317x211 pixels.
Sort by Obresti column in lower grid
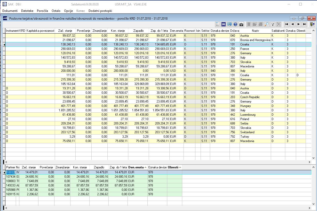point(174,167)
